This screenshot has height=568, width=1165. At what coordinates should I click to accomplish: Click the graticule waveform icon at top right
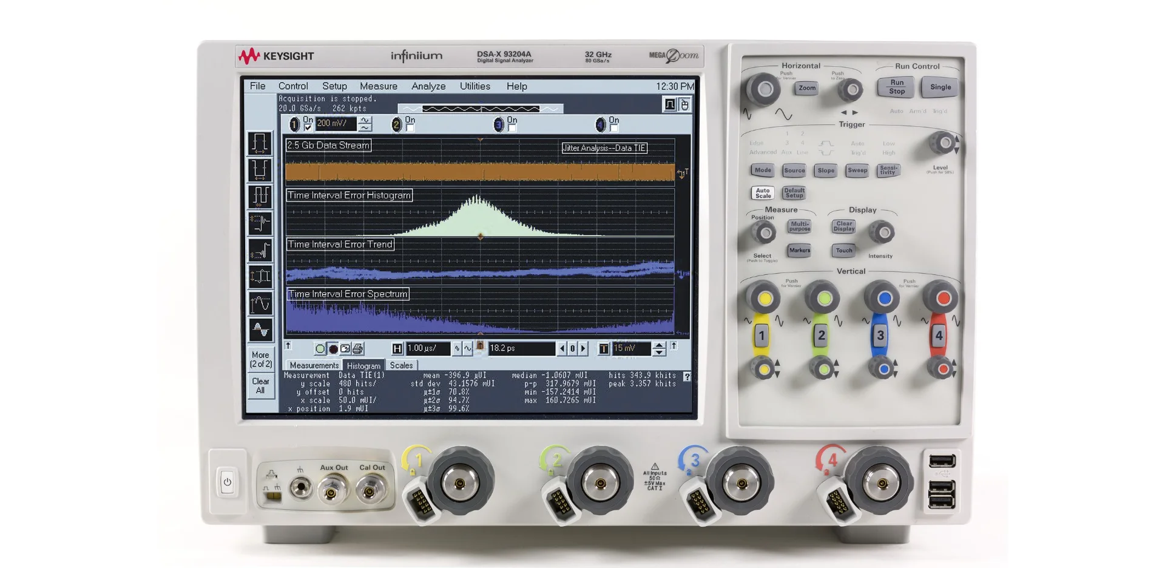click(670, 104)
